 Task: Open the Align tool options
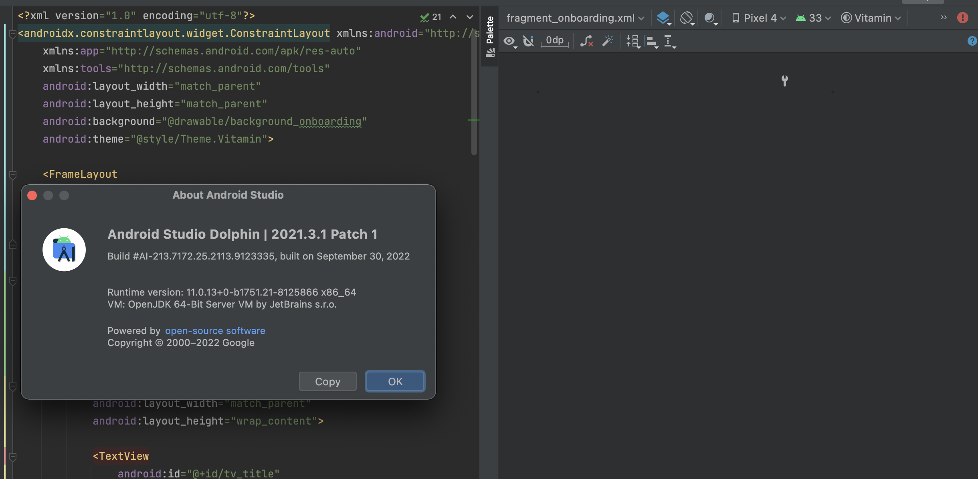click(651, 41)
